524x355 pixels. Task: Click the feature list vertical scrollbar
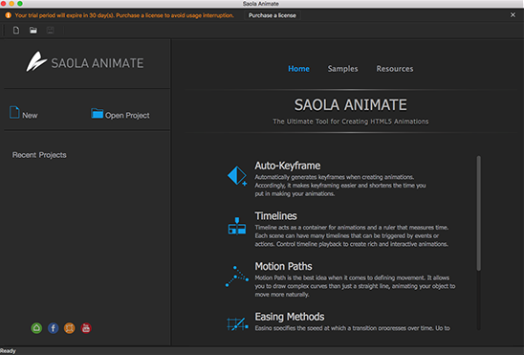(x=478, y=213)
